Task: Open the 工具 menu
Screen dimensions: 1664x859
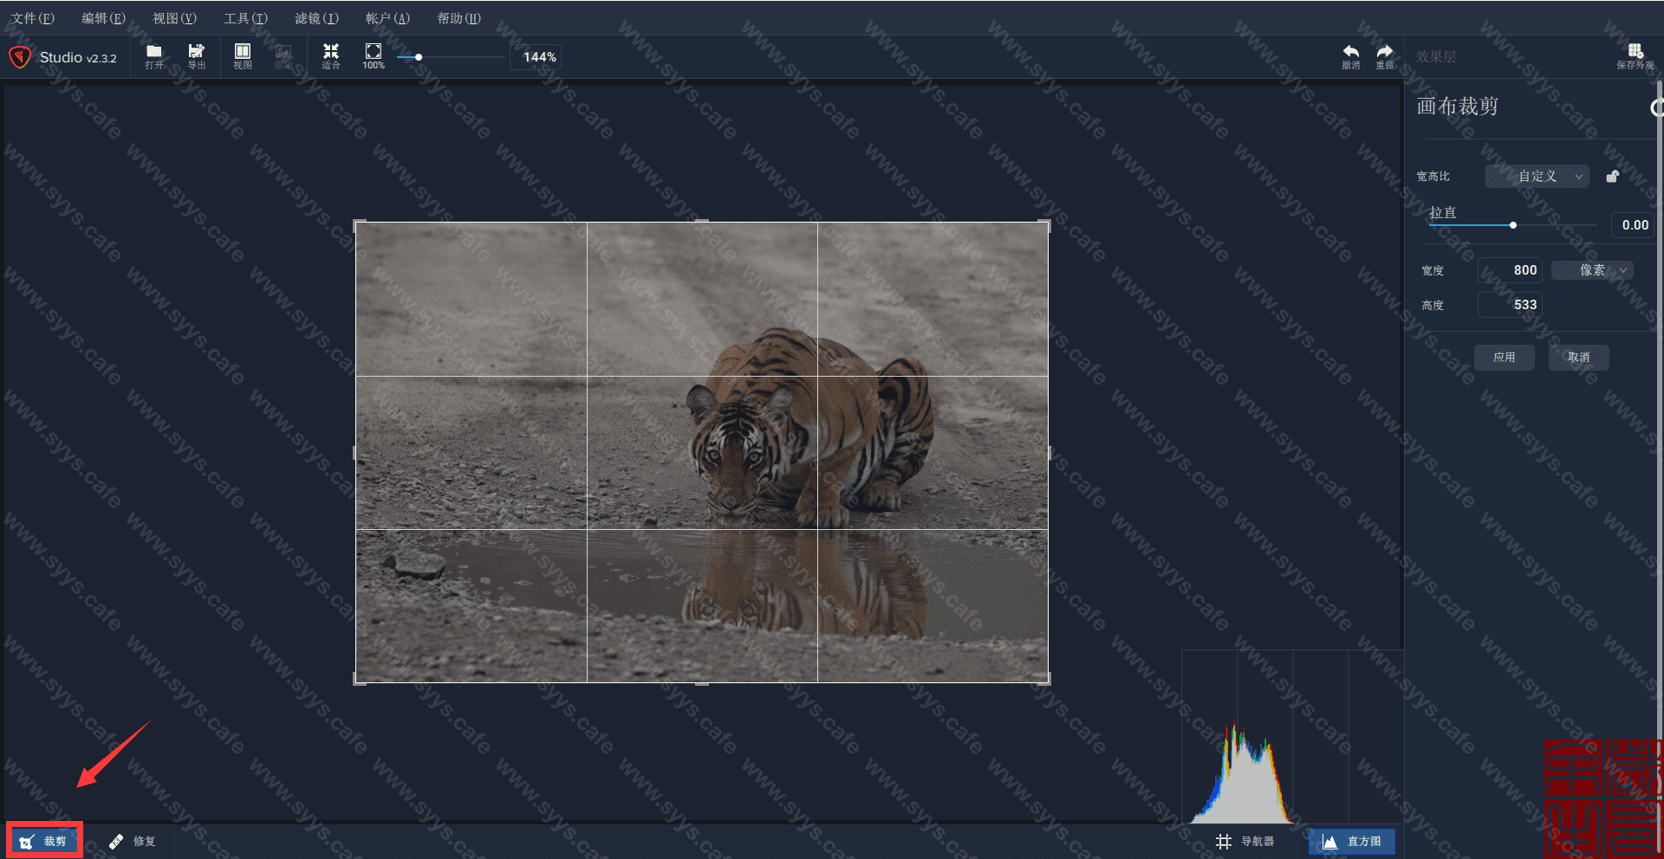Action: (245, 18)
